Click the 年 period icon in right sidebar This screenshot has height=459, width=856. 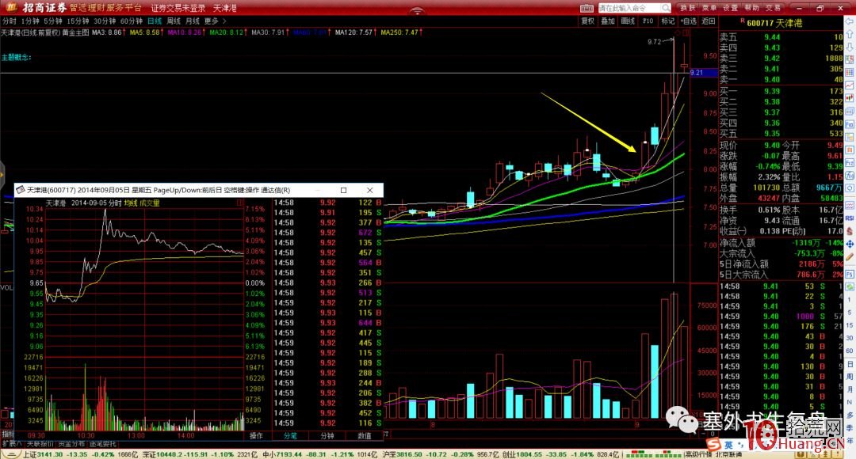point(850,440)
